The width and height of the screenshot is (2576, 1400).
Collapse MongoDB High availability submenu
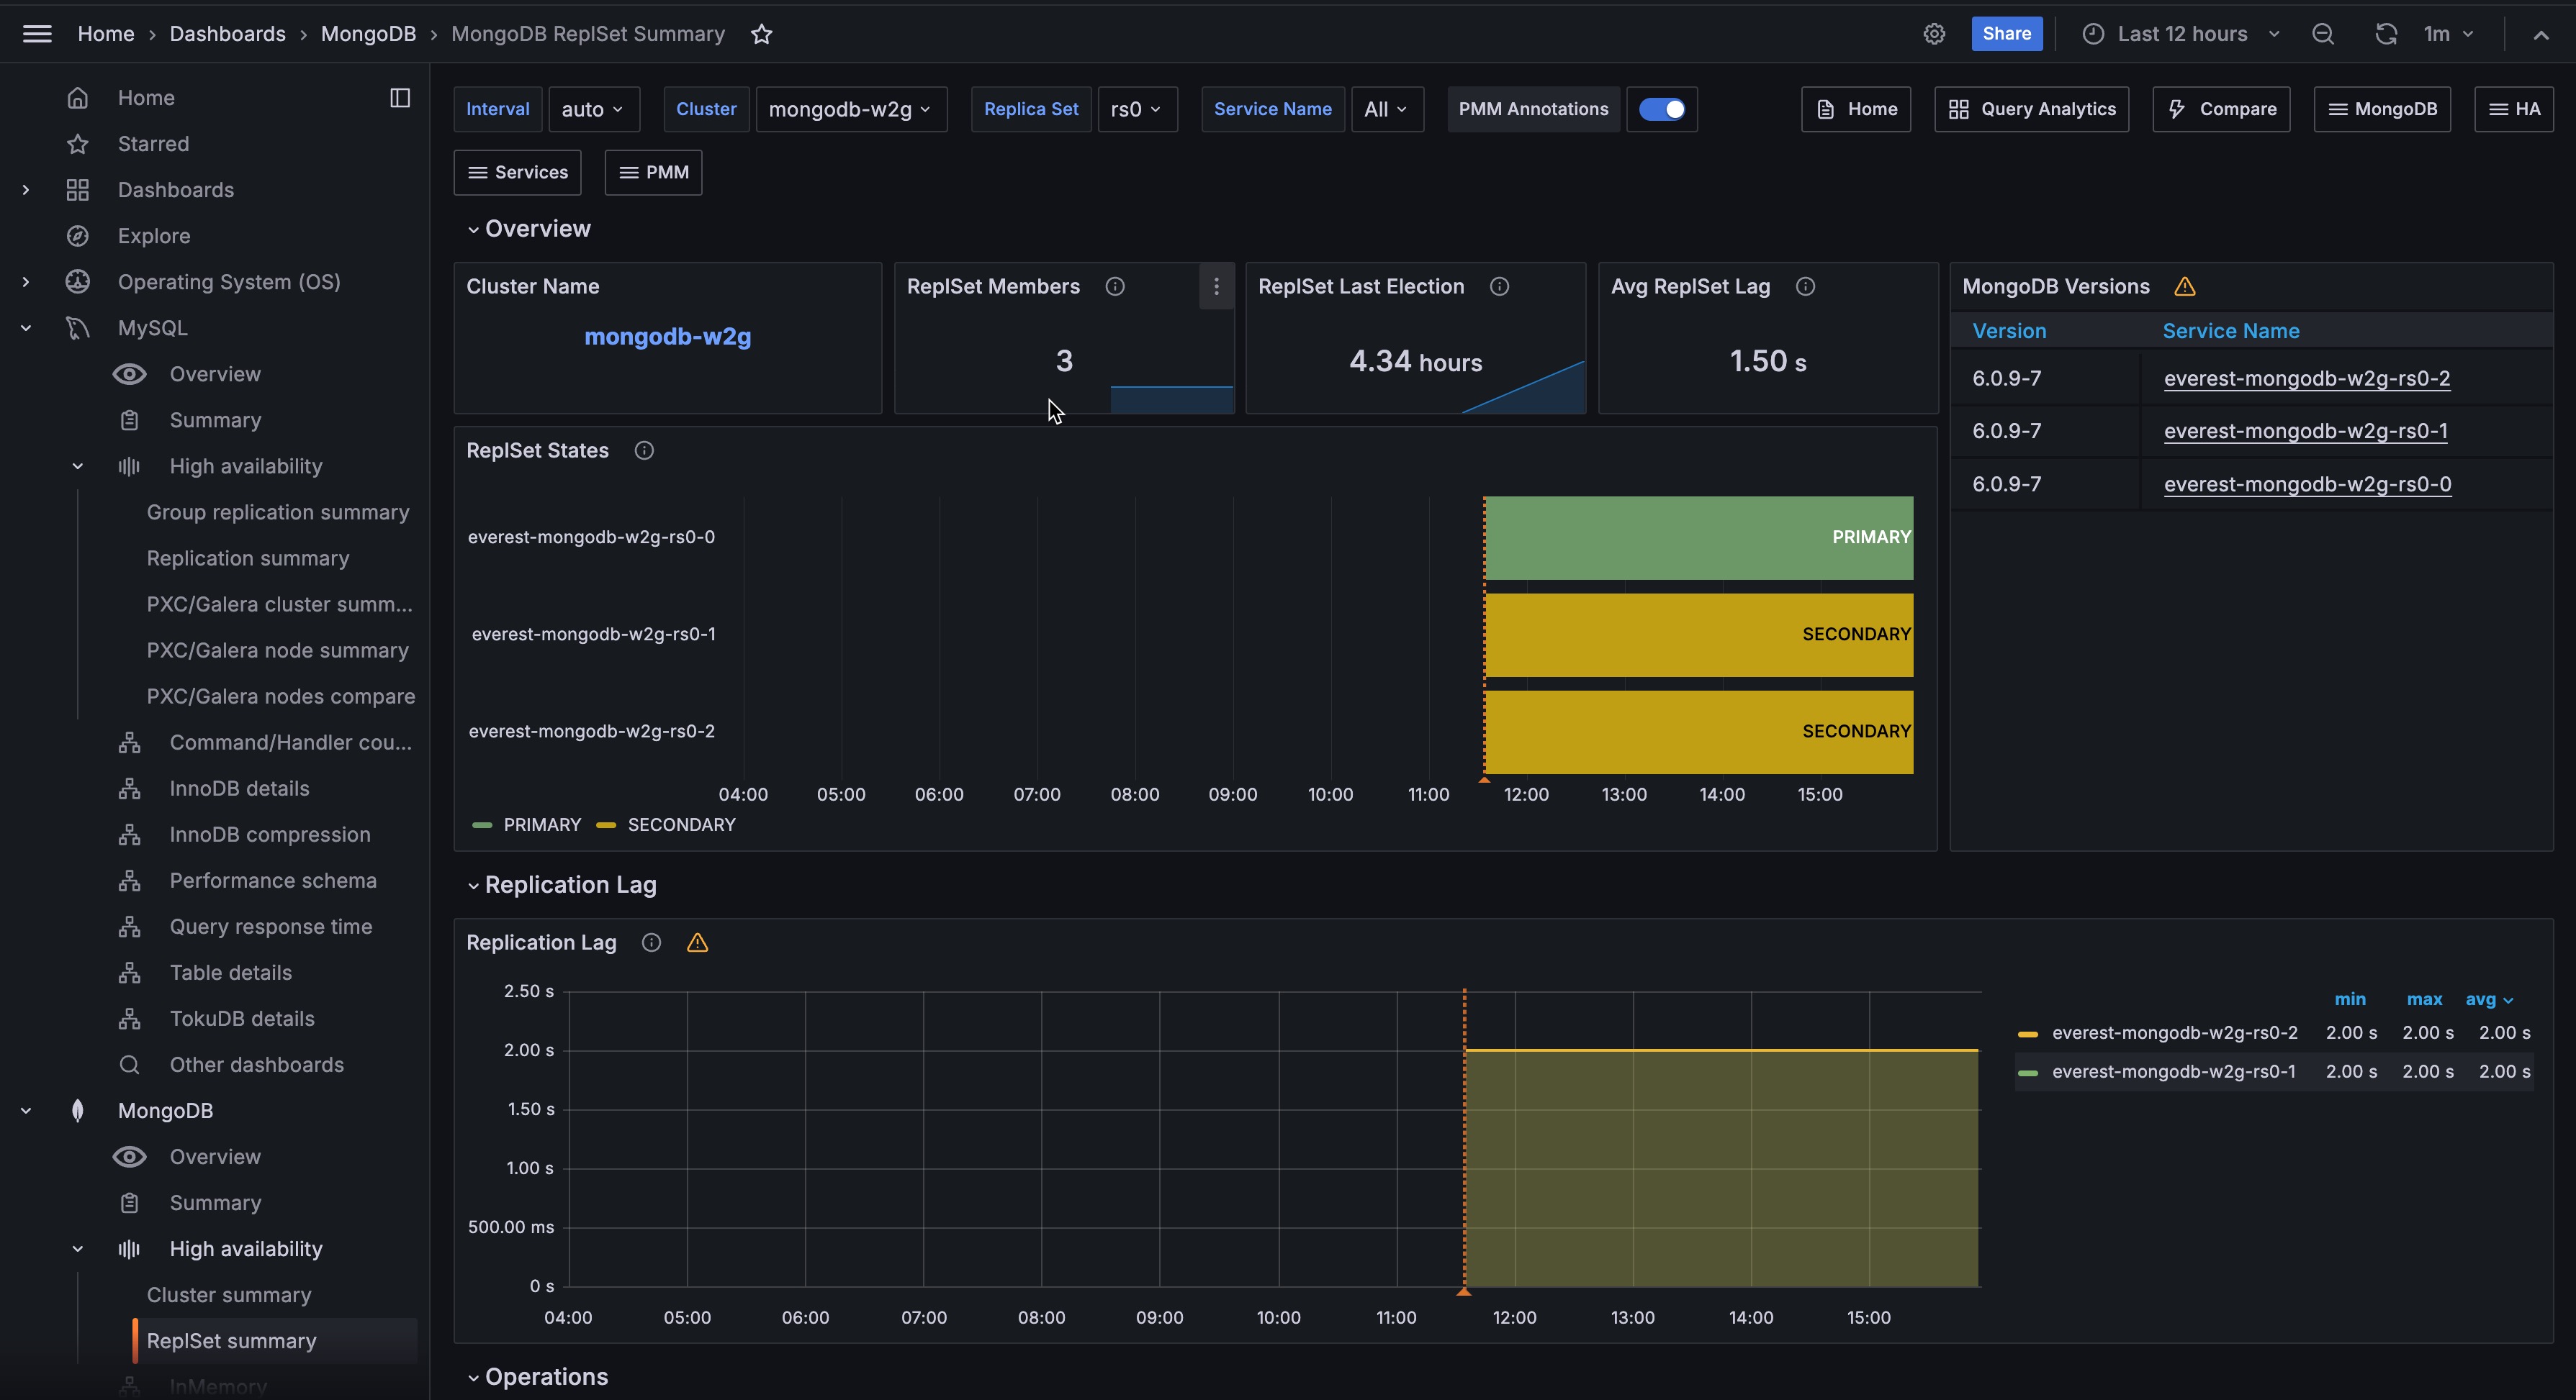78,1248
